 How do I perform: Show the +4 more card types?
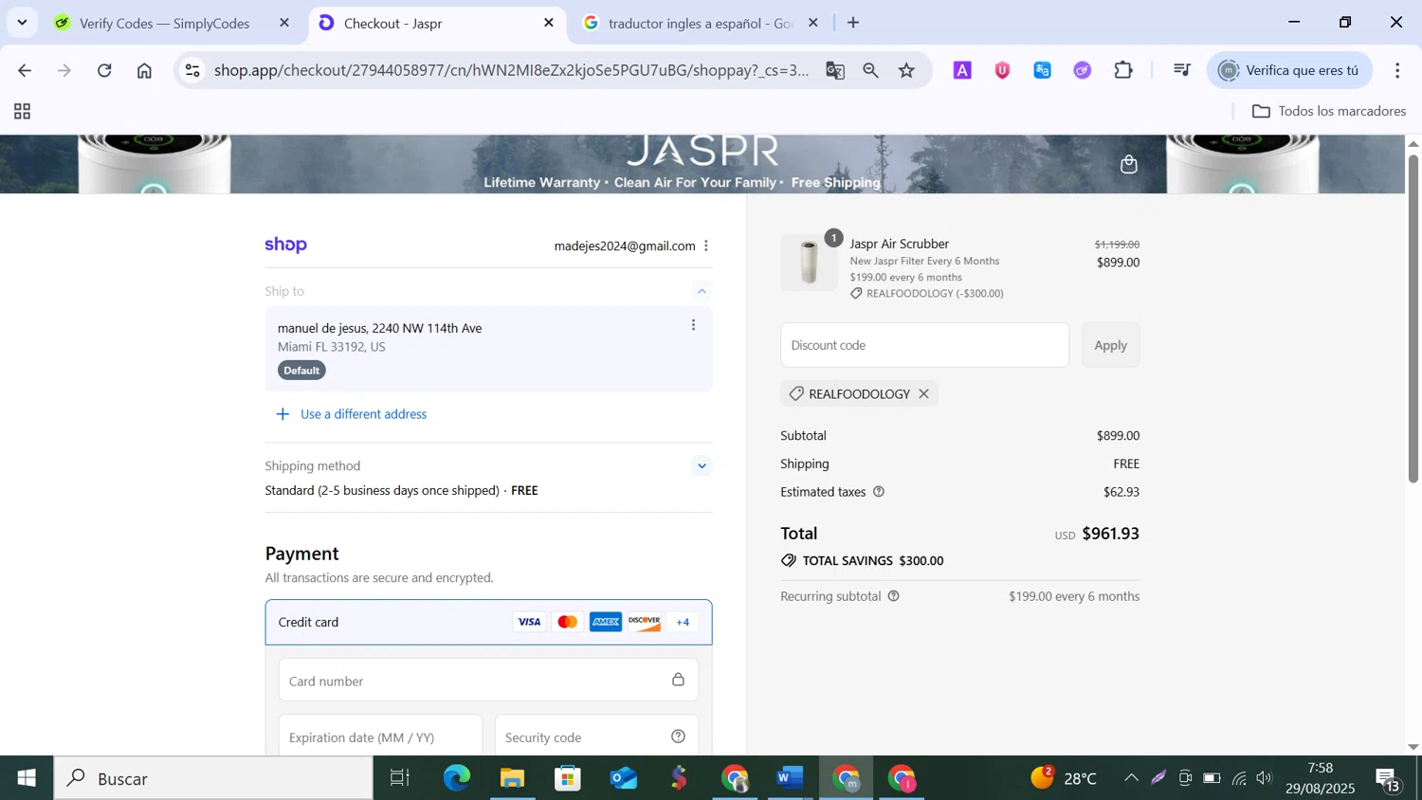click(683, 622)
